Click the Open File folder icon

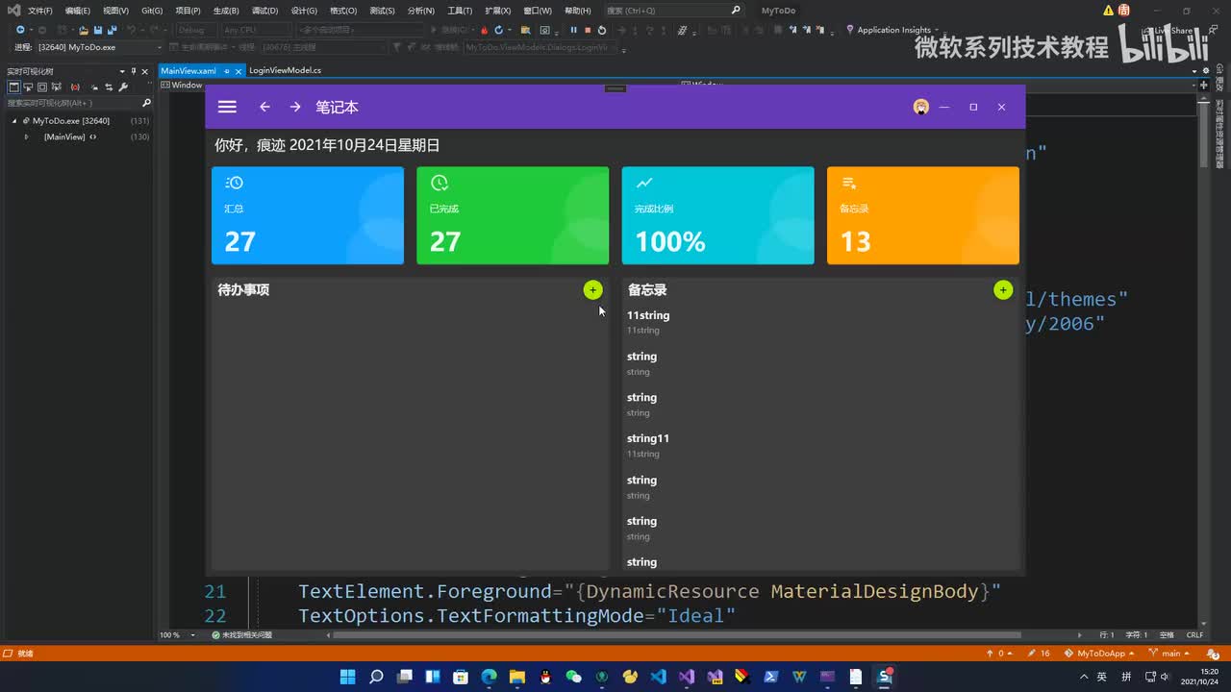coord(84,30)
